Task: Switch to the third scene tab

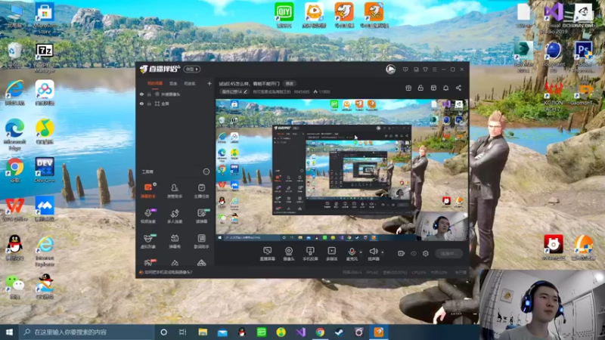Action: (189, 83)
